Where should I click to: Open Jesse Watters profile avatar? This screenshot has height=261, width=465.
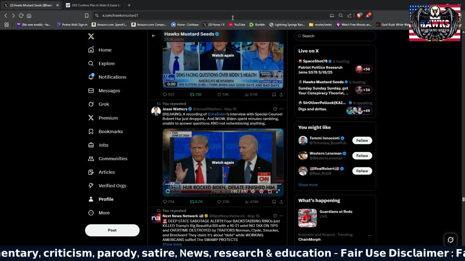[156, 111]
